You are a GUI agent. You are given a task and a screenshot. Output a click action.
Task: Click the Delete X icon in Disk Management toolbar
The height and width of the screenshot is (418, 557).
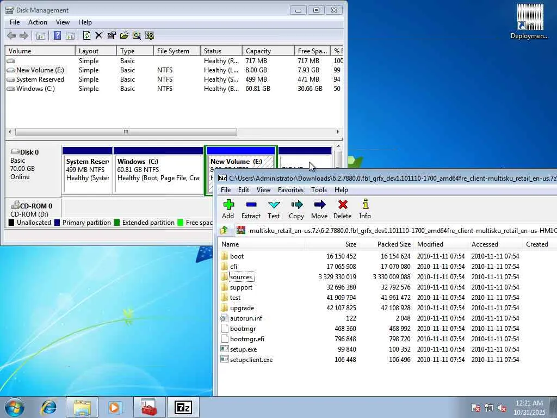(x=99, y=35)
